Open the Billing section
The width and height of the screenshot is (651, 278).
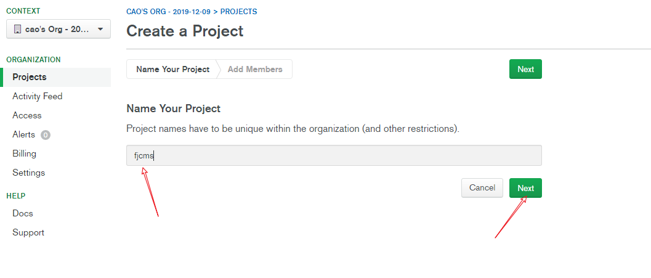pos(24,153)
